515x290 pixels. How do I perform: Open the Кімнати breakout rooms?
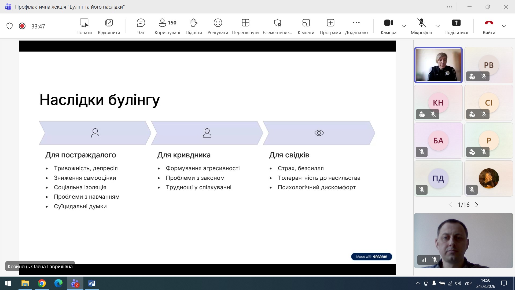tap(306, 26)
